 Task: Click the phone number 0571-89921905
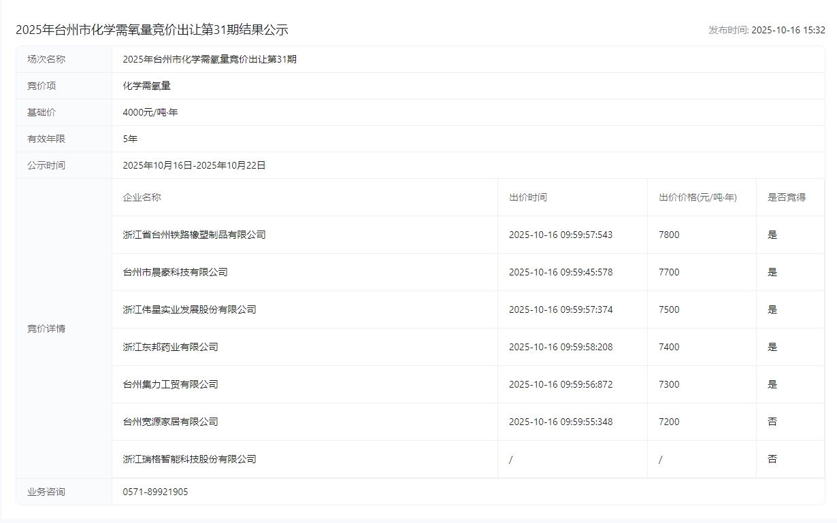(155, 492)
